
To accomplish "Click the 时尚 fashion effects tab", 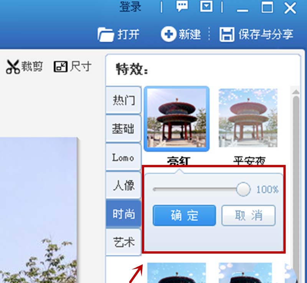I will pyautogui.click(x=124, y=213).
